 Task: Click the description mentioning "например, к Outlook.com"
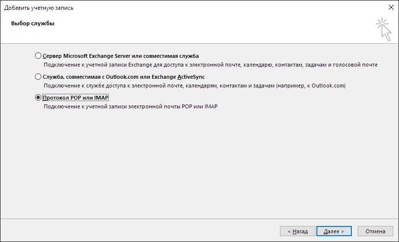tap(194, 86)
